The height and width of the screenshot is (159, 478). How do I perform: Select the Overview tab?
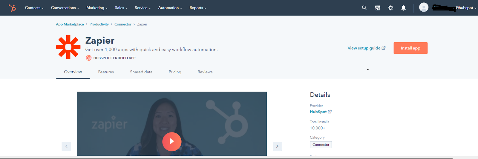[x=73, y=72]
